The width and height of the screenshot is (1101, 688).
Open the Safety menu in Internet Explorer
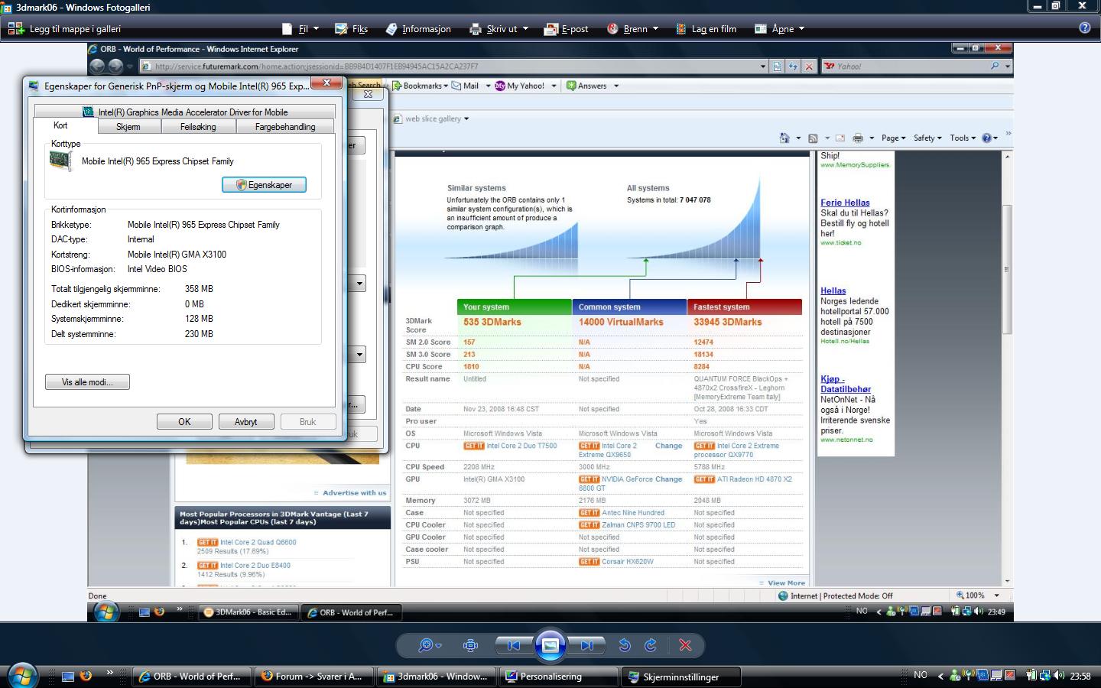[x=927, y=138]
